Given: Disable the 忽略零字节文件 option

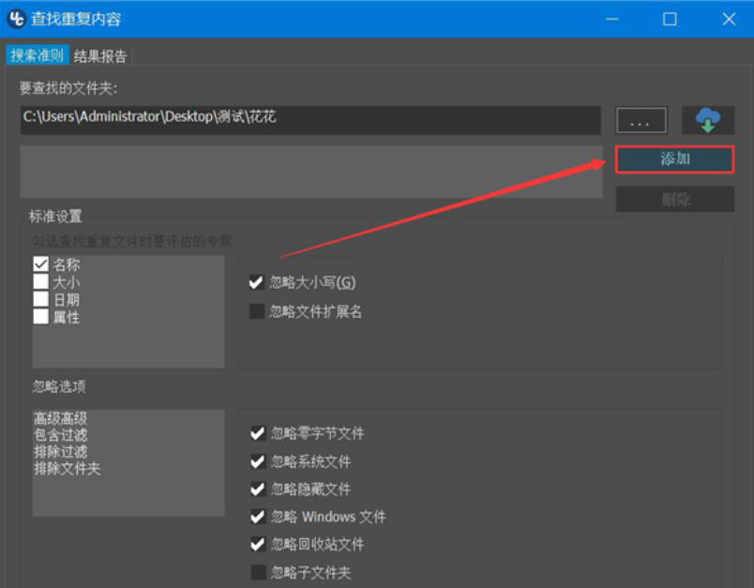Looking at the screenshot, I should (258, 433).
